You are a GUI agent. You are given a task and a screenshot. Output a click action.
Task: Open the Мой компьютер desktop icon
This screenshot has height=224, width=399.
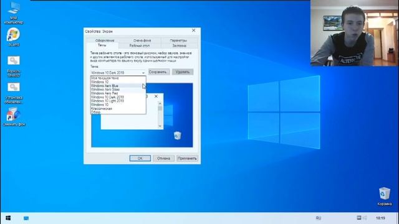pyautogui.click(x=14, y=12)
